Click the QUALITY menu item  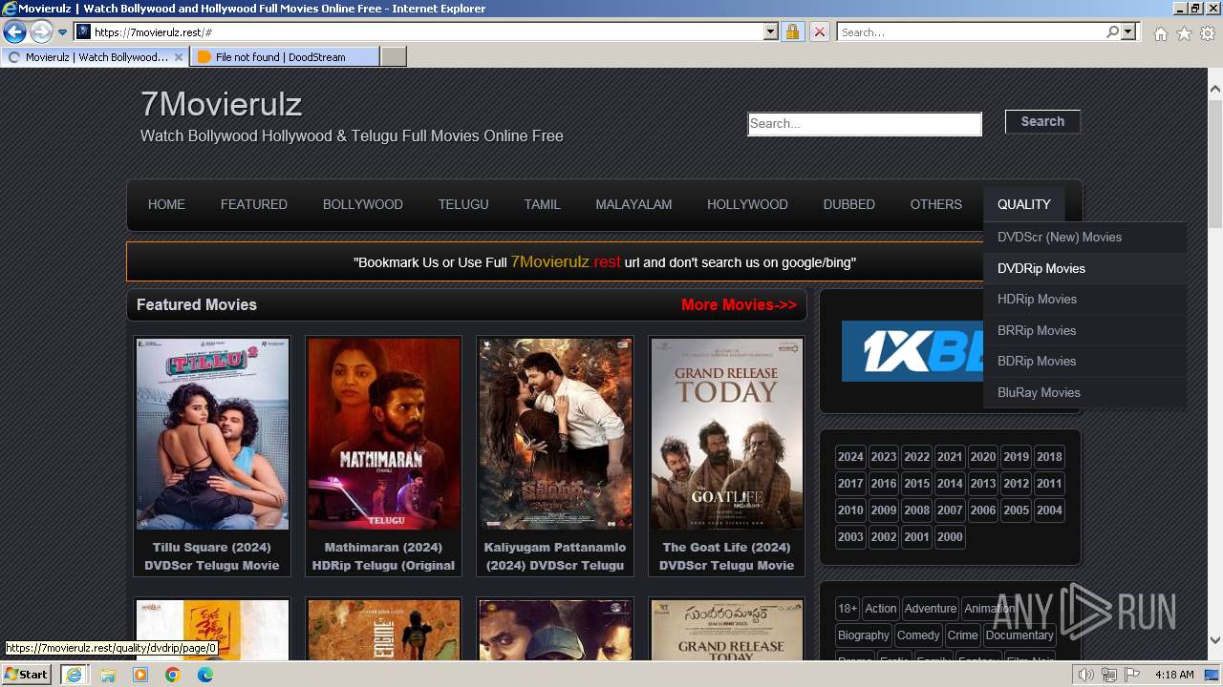coord(1024,204)
